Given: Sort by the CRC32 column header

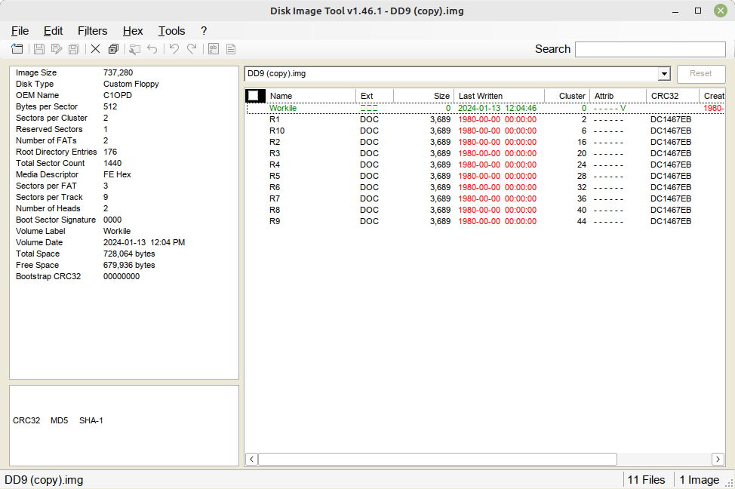Looking at the screenshot, I should click(x=672, y=96).
